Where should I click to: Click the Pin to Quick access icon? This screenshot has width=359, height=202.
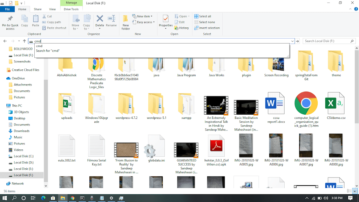click(10, 19)
